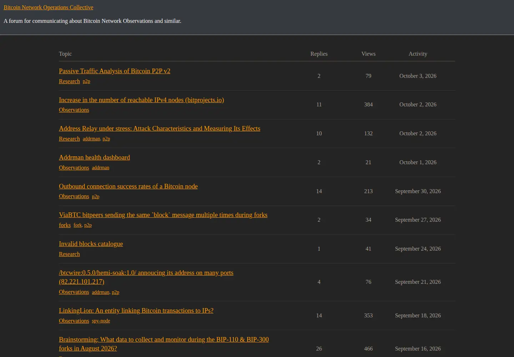Click Observations category under btcwire hemi-soak topic
The width and height of the screenshot is (514, 357).
(x=74, y=292)
